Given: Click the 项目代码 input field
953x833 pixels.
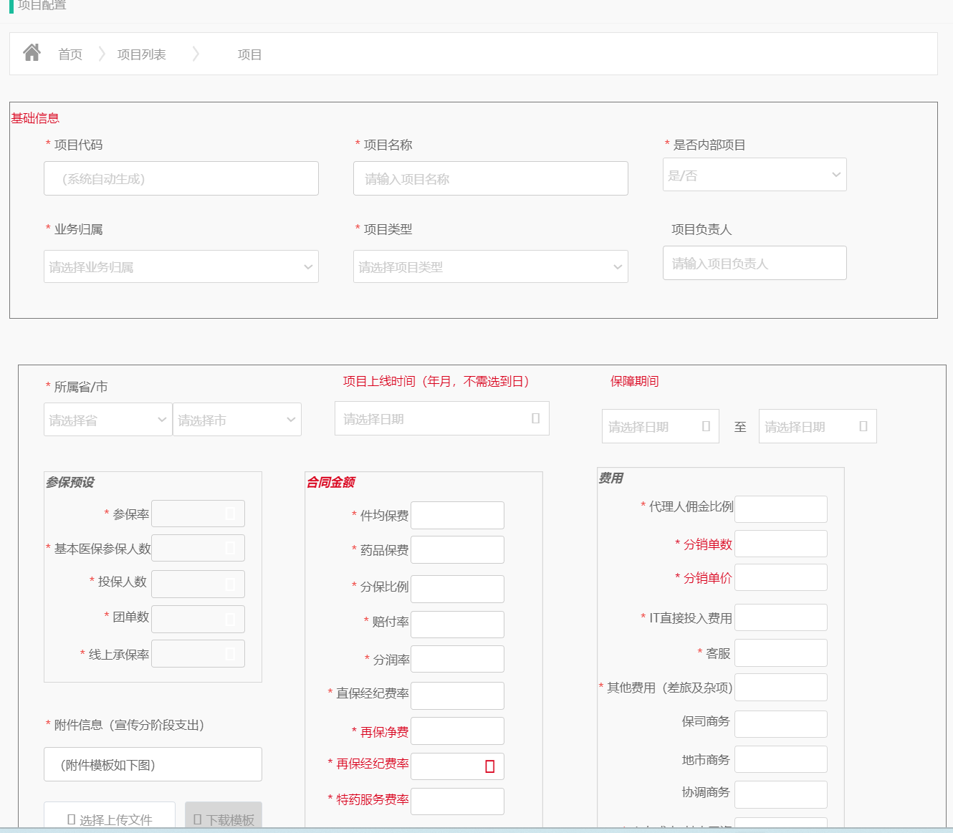Looking at the screenshot, I should (181, 178).
